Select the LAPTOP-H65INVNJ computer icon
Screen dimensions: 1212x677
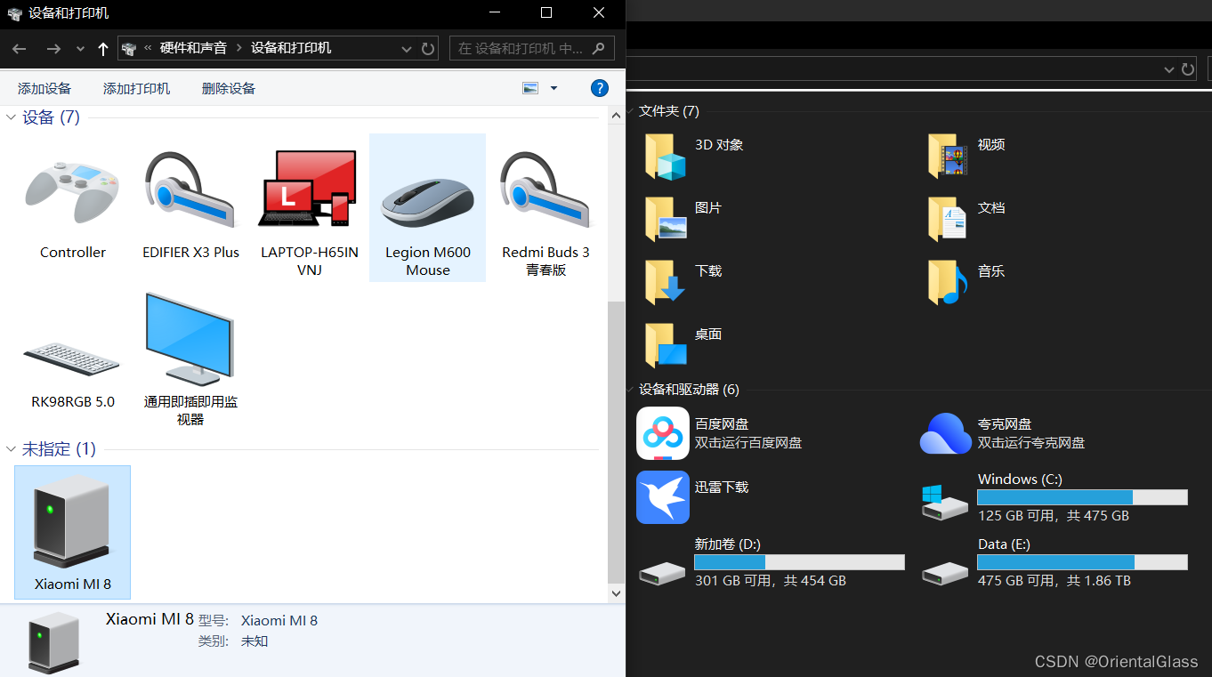[x=309, y=189]
